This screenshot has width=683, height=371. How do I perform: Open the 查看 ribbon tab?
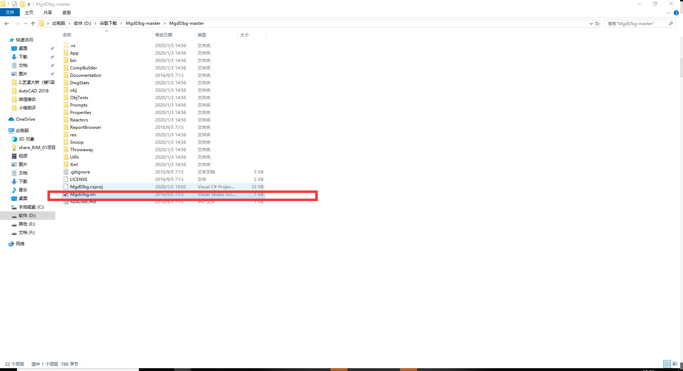(67, 12)
